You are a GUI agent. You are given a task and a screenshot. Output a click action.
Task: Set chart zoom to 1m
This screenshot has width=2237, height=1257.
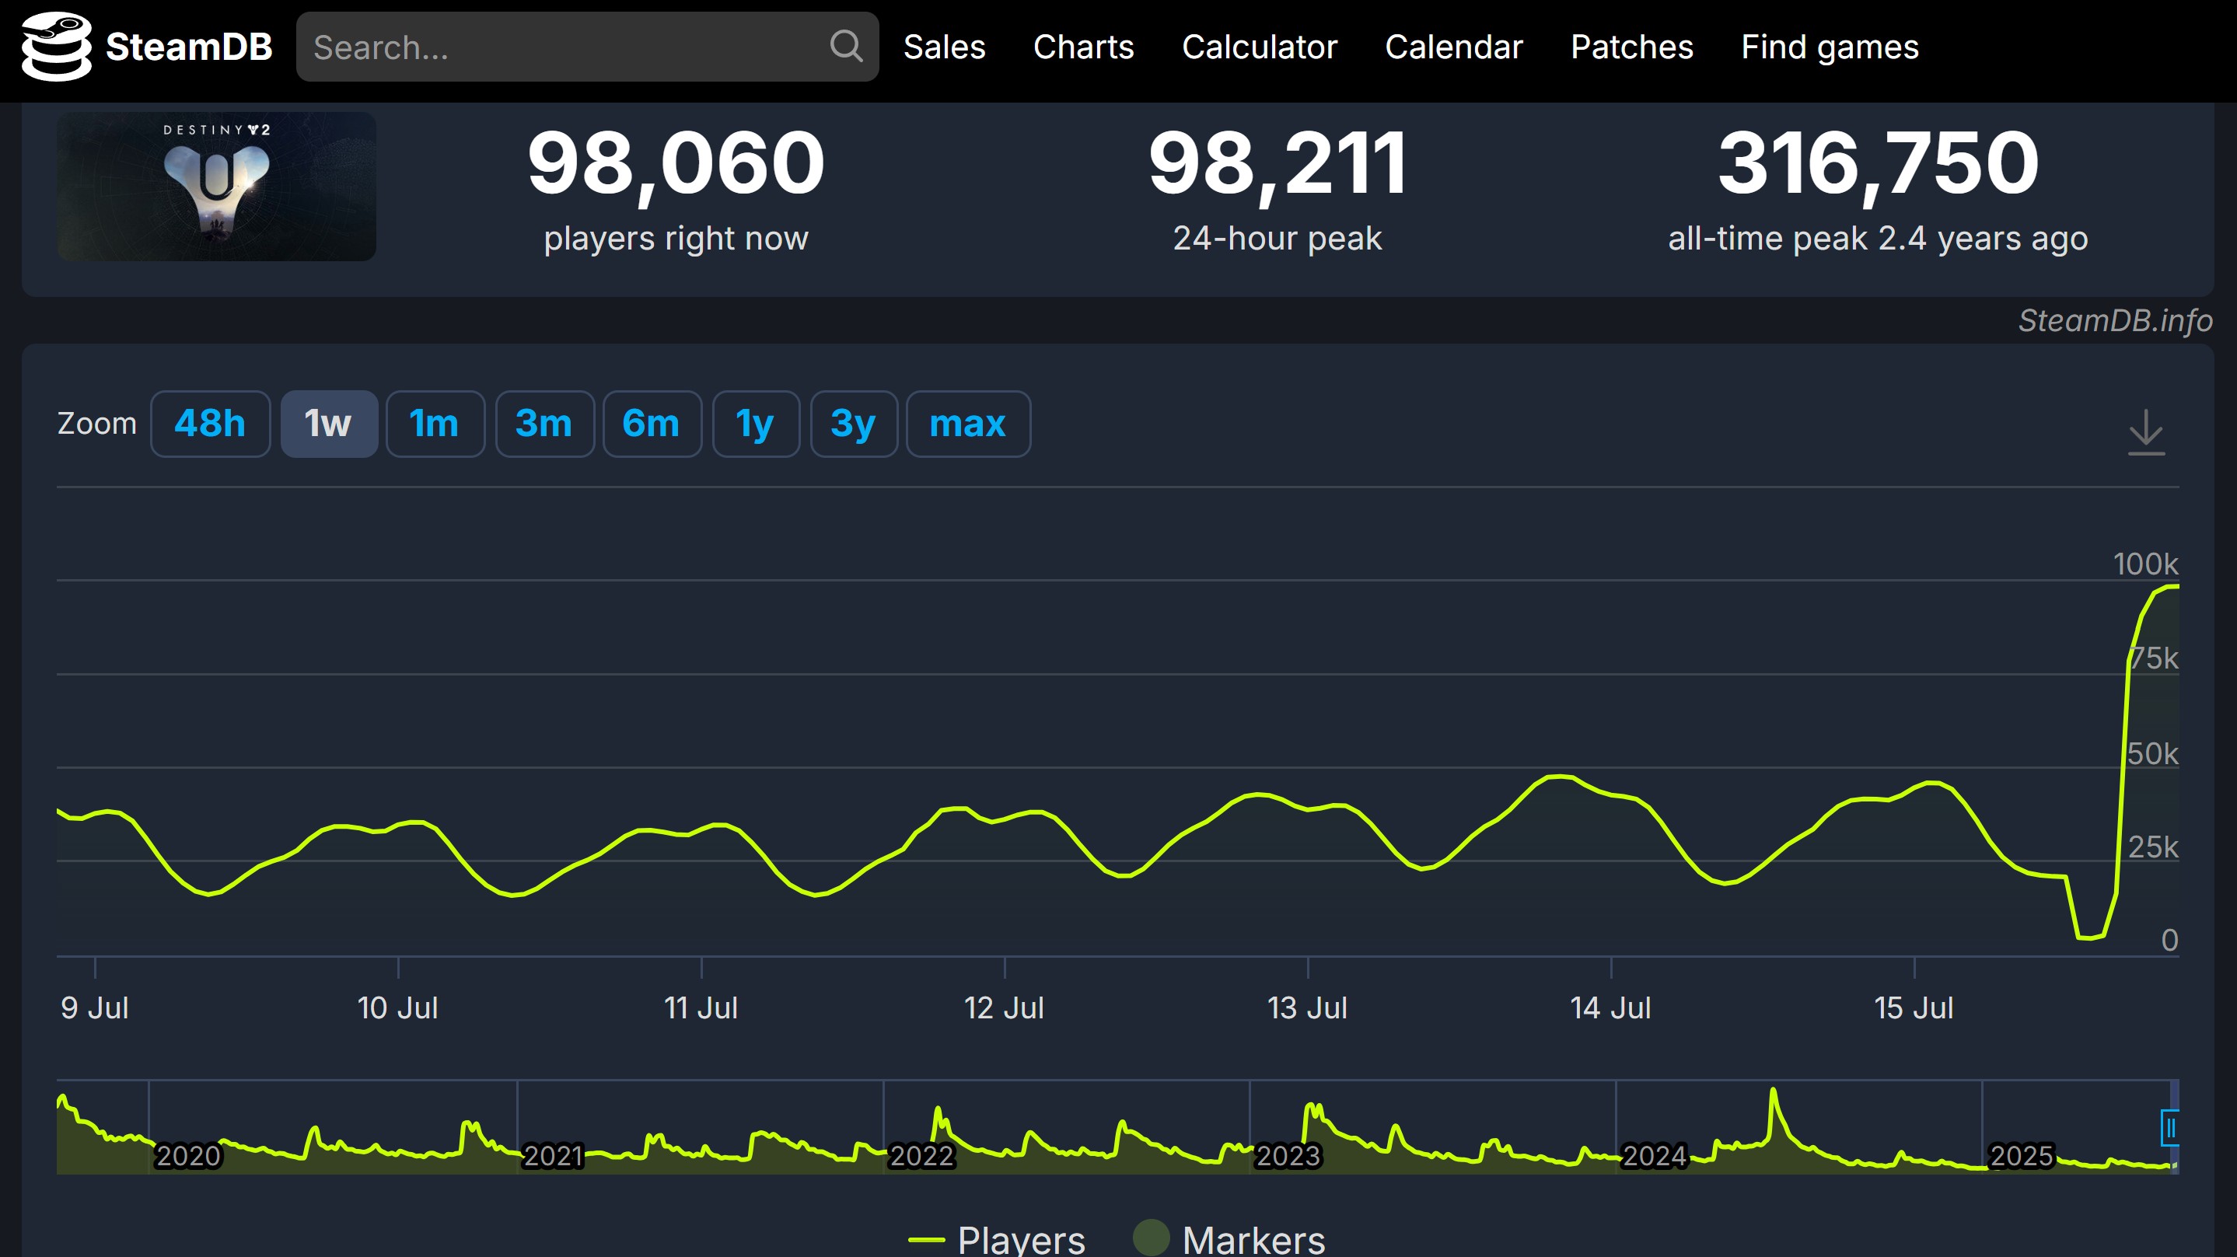[434, 424]
